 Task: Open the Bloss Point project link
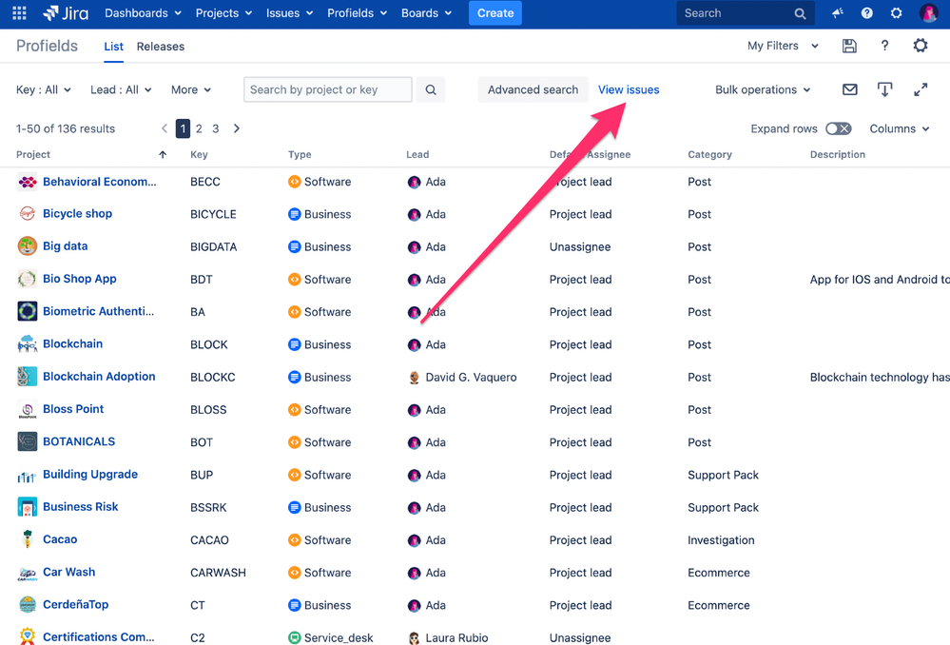pos(73,408)
